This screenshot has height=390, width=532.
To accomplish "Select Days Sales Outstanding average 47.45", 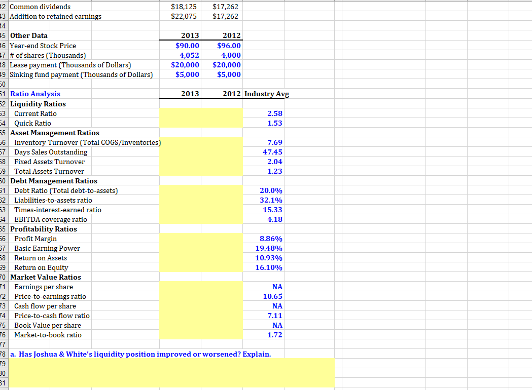I will coord(272,152).
